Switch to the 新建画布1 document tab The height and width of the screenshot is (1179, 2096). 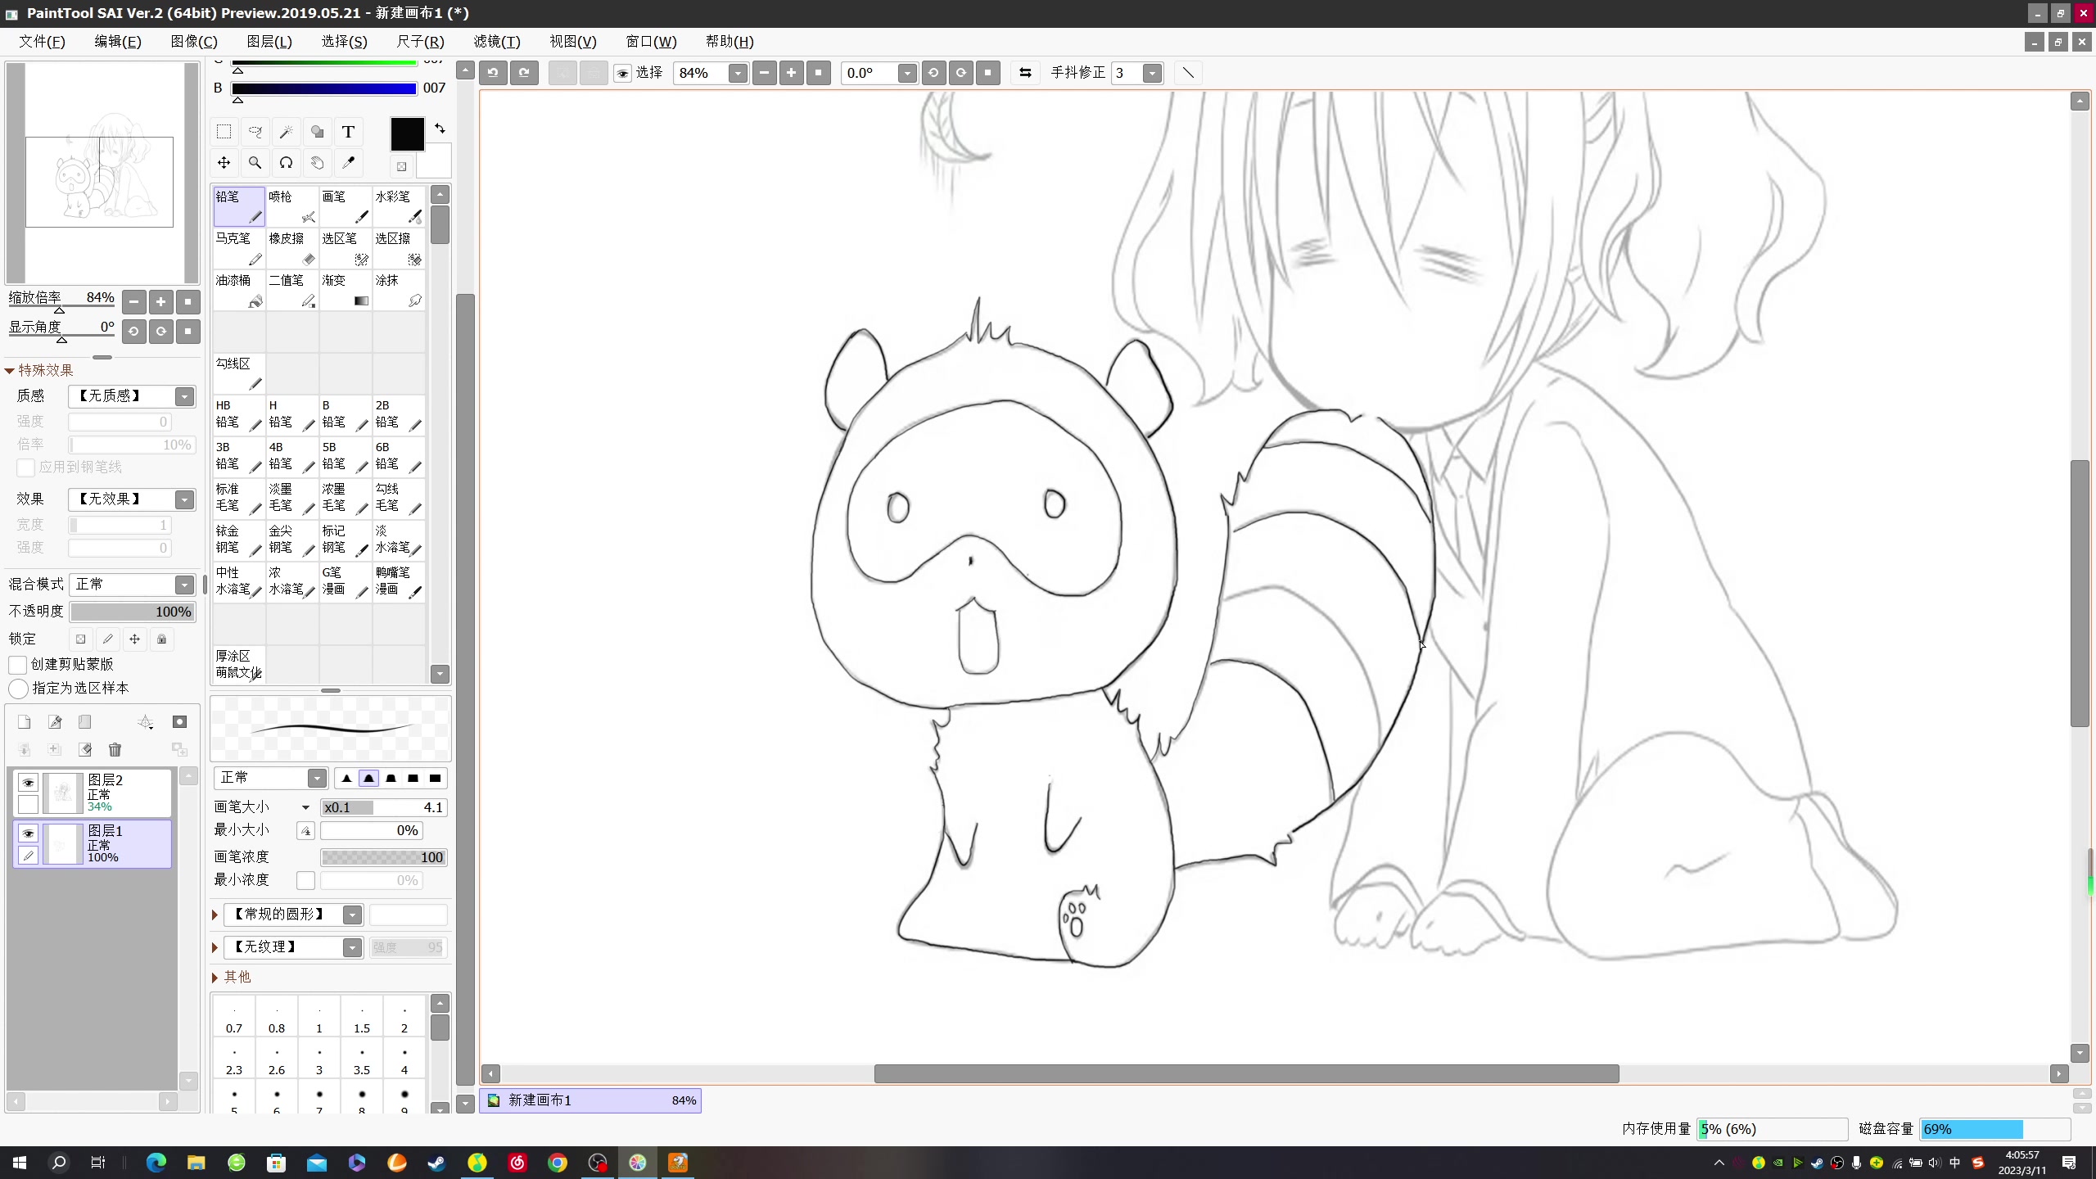point(591,1100)
